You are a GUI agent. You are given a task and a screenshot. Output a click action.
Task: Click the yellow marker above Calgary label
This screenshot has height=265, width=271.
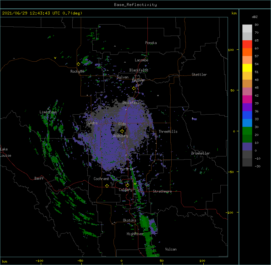[127, 185]
